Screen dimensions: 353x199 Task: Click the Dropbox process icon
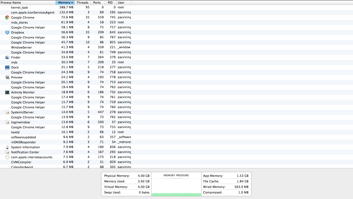[7, 32]
